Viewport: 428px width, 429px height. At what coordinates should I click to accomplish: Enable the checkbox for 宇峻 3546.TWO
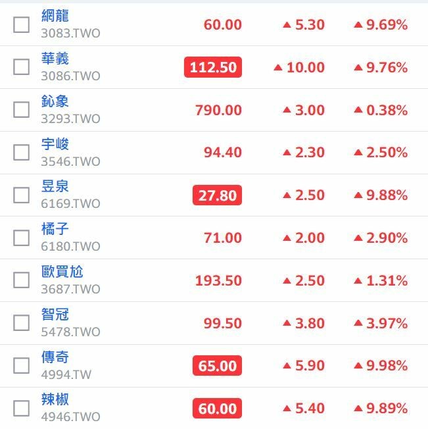click(x=21, y=153)
